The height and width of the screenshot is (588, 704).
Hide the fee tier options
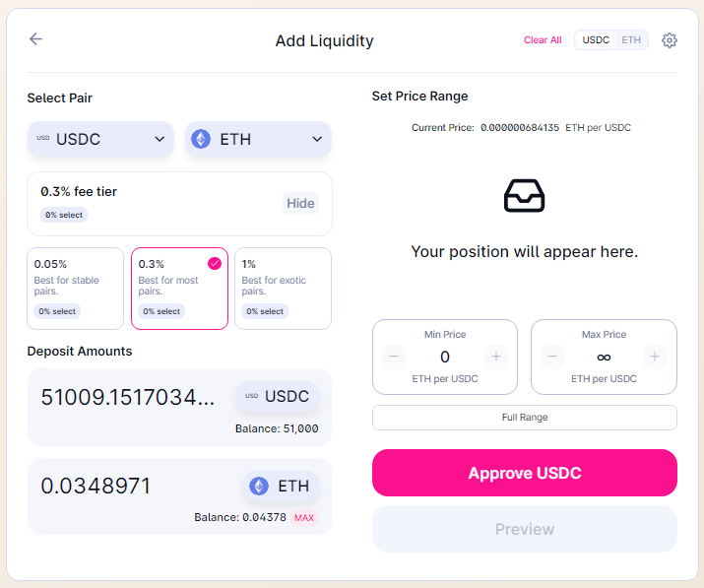coord(300,204)
